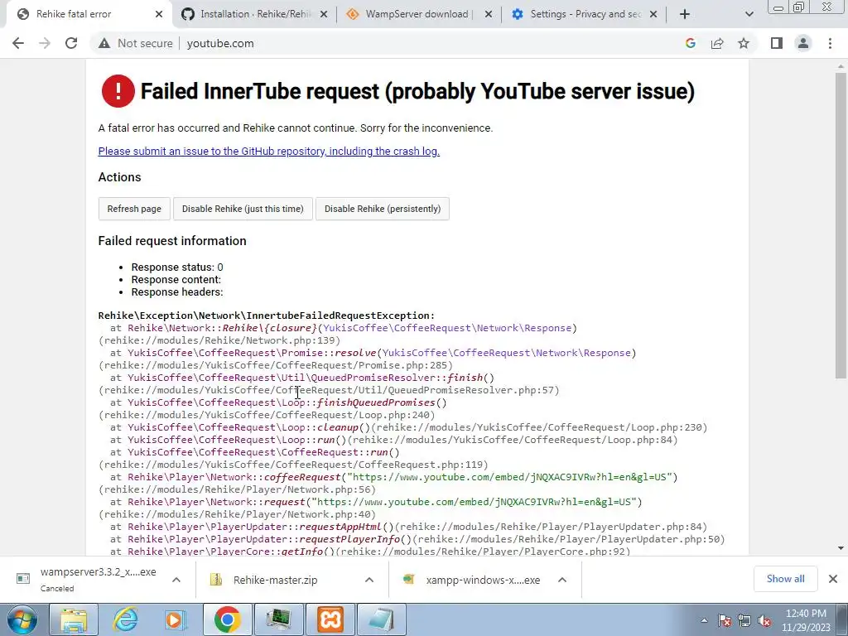848x636 pixels.
Task: Launch Internet Explorer from taskbar
Action: (125, 619)
